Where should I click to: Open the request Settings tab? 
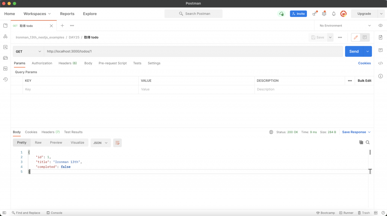[154, 63]
